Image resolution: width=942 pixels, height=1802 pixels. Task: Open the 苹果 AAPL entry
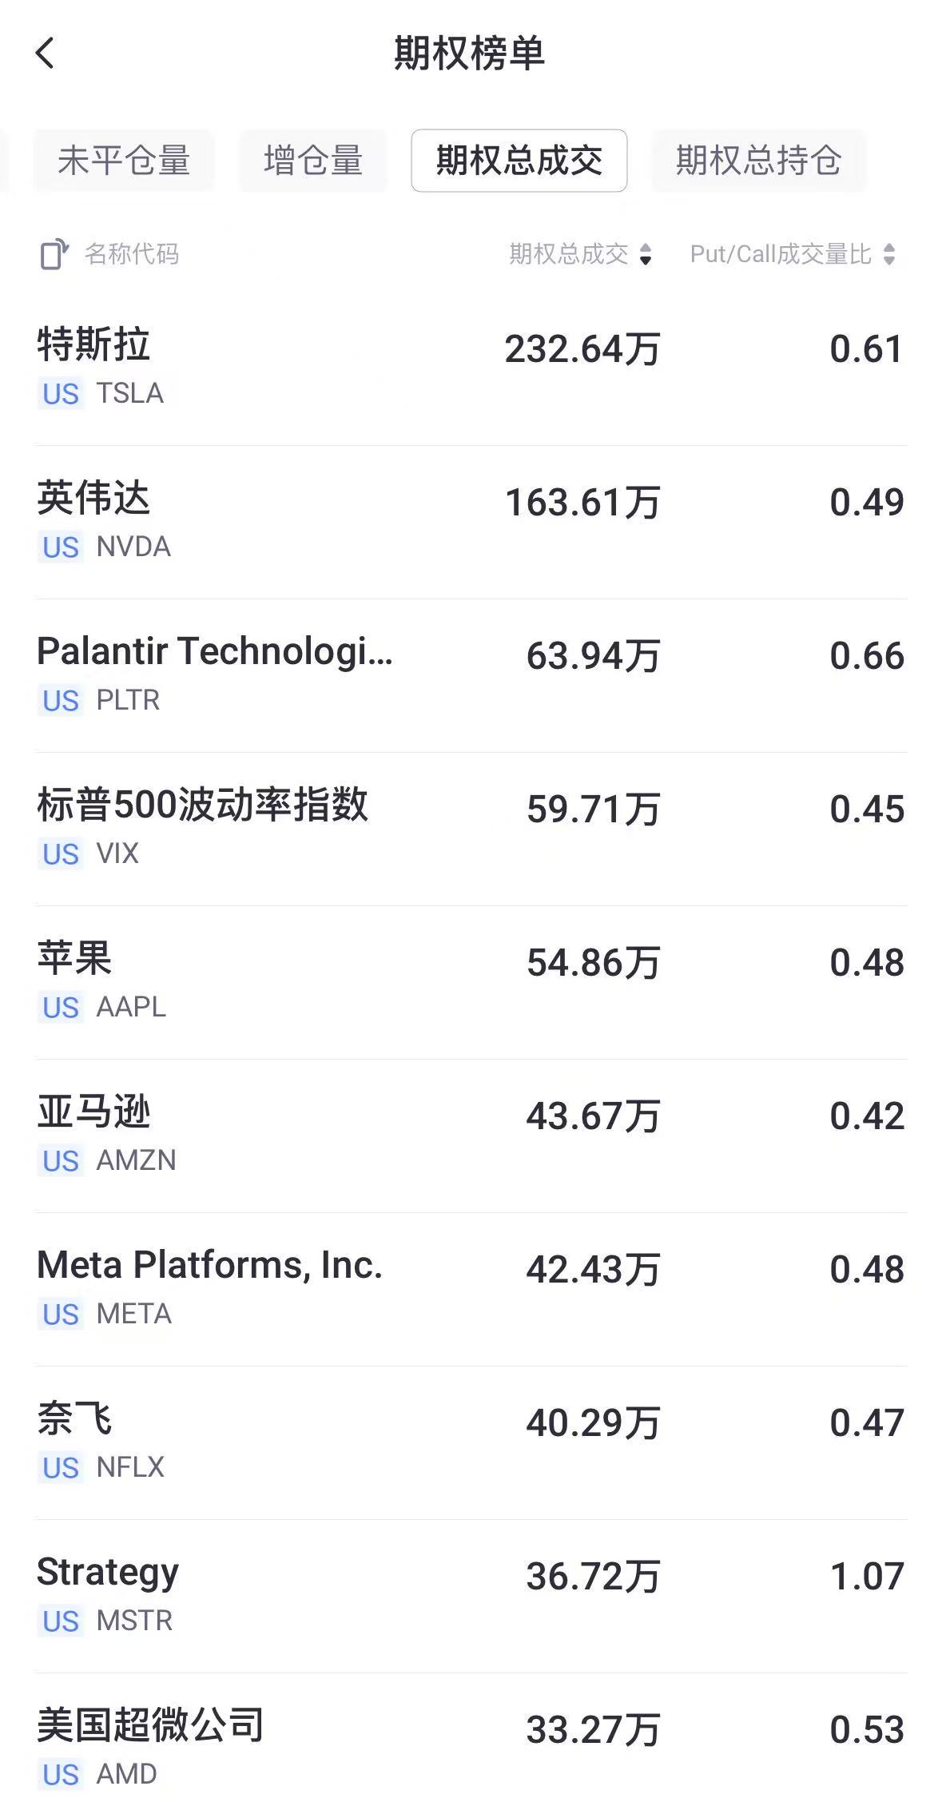tap(471, 982)
